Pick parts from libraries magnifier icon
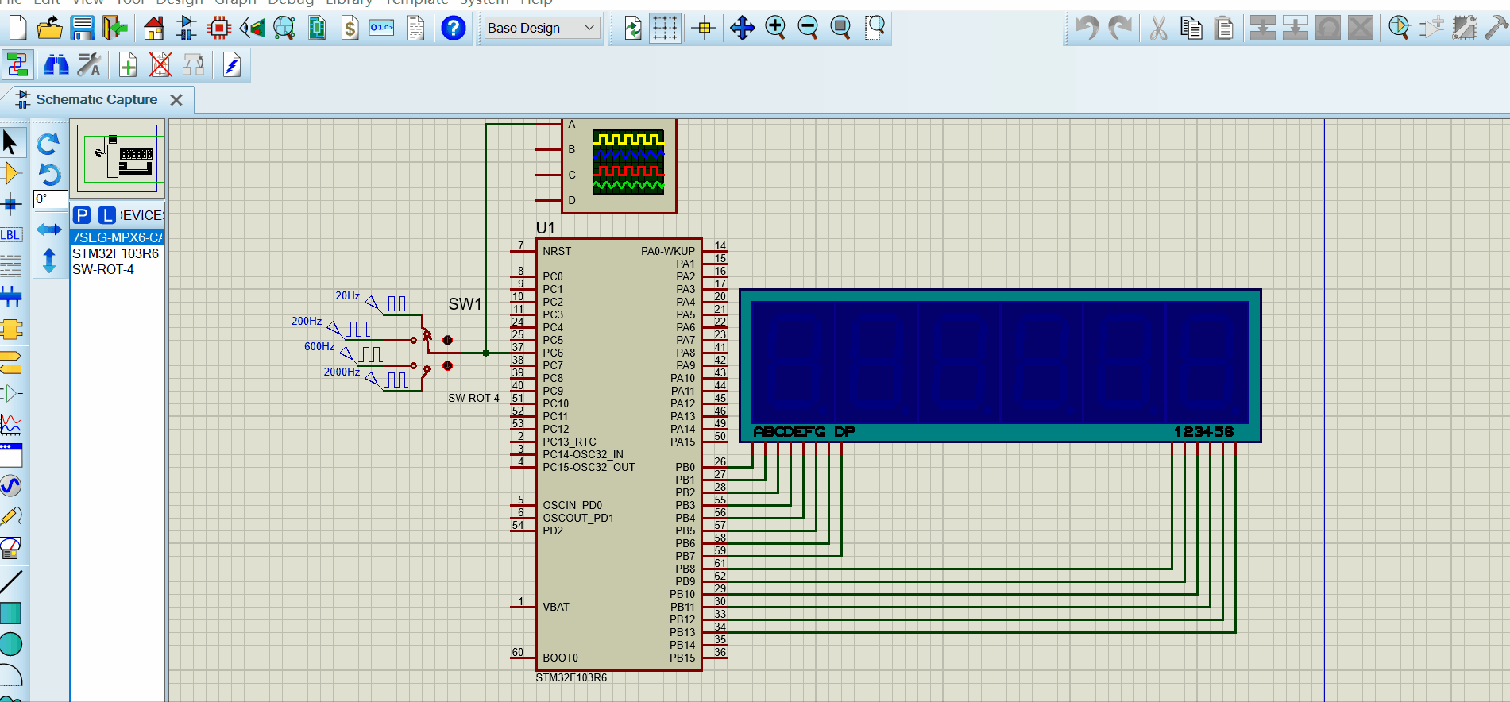The width and height of the screenshot is (1510, 702). coord(1399,28)
